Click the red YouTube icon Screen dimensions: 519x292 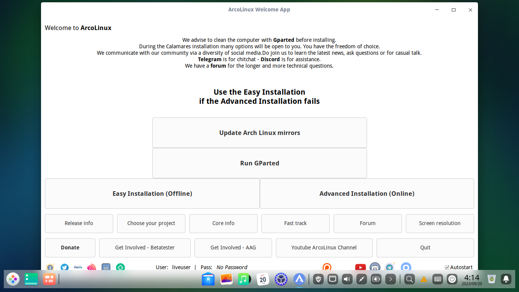(x=360, y=267)
